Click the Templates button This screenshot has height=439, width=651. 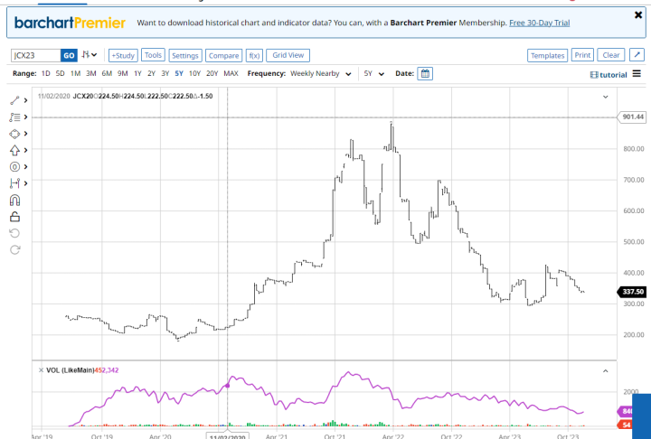pyautogui.click(x=547, y=55)
